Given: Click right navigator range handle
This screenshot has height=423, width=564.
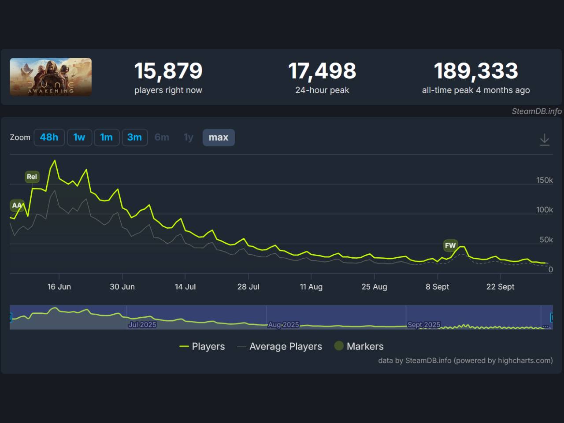Looking at the screenshot, I should (x=552, y=317).
